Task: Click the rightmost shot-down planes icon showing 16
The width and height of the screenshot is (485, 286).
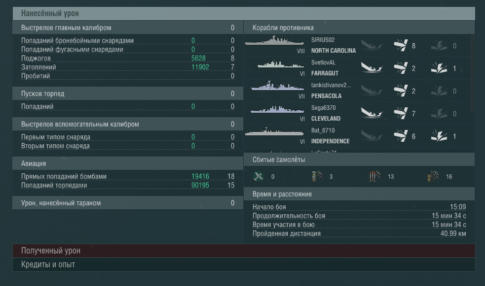Action: [x=433, y=176]
